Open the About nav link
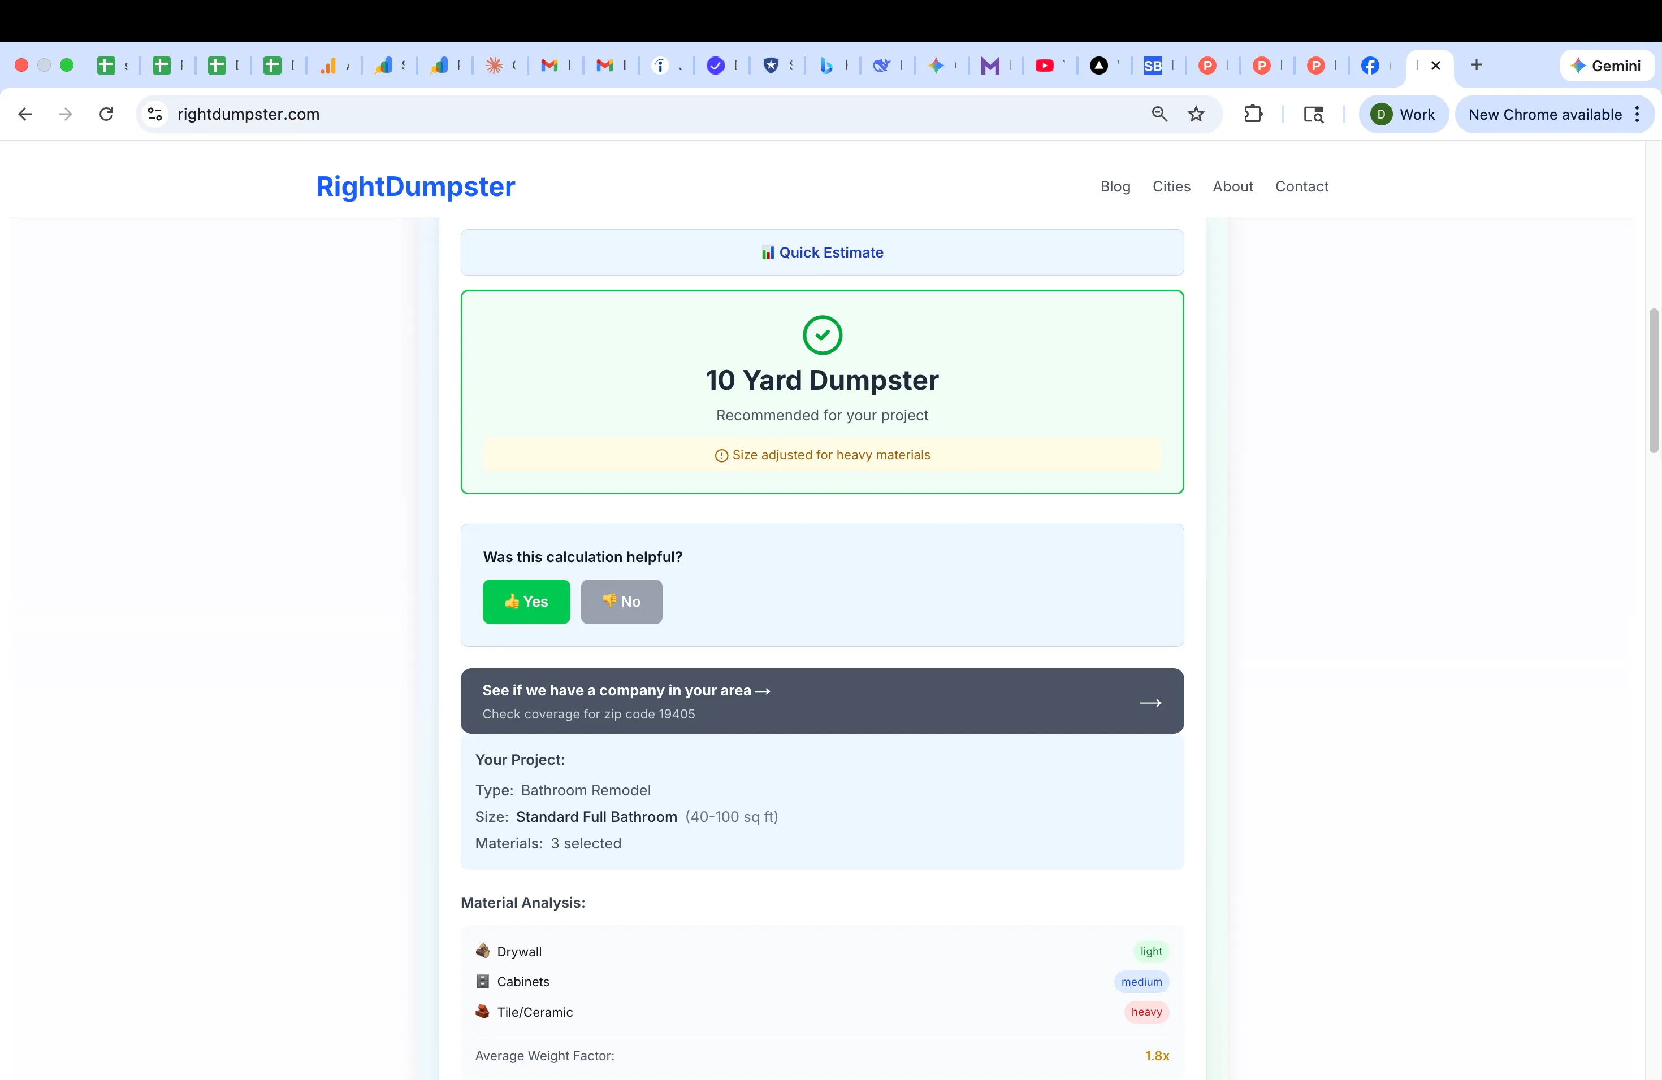Image resolution: width=1662 pixels, height=1080 pixels. point(1232,186)
